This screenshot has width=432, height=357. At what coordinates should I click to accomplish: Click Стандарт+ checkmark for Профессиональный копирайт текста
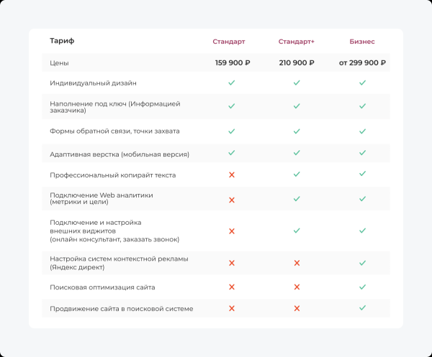[x=297, y=175]
